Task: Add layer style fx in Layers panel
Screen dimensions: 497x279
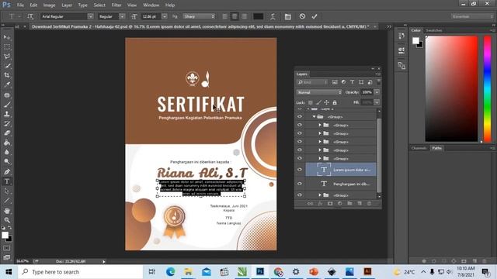Action: coord(320,203)
